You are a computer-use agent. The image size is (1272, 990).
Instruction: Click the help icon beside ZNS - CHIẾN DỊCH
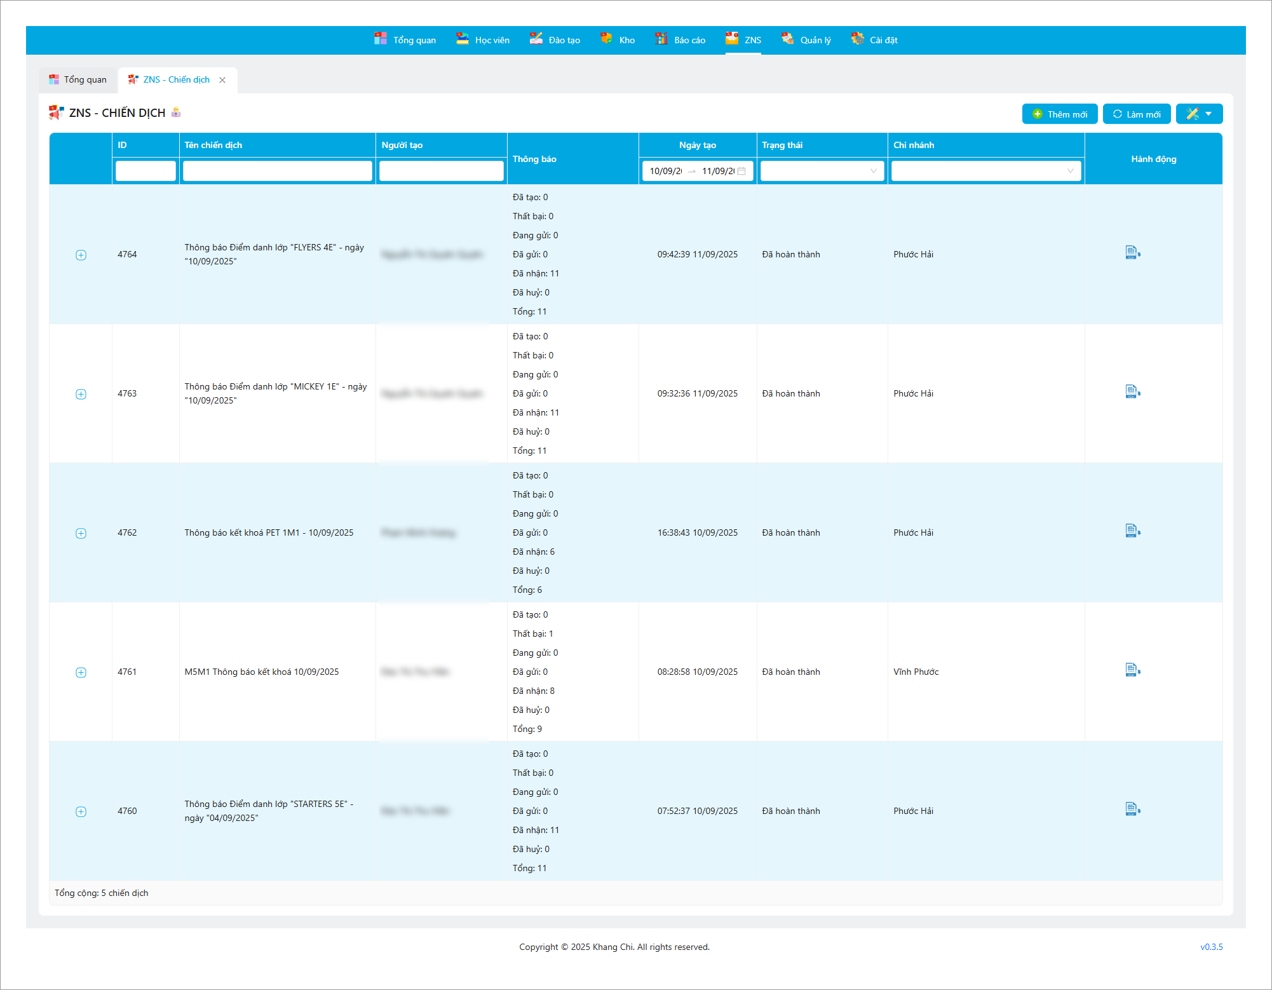pyautogui.click(x=176, y=112)
